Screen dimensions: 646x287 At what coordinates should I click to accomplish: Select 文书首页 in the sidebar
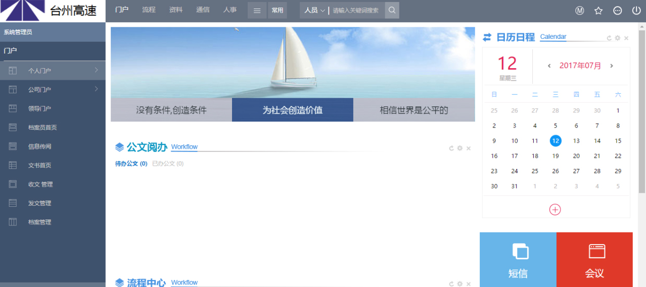(x=53, y=165)
